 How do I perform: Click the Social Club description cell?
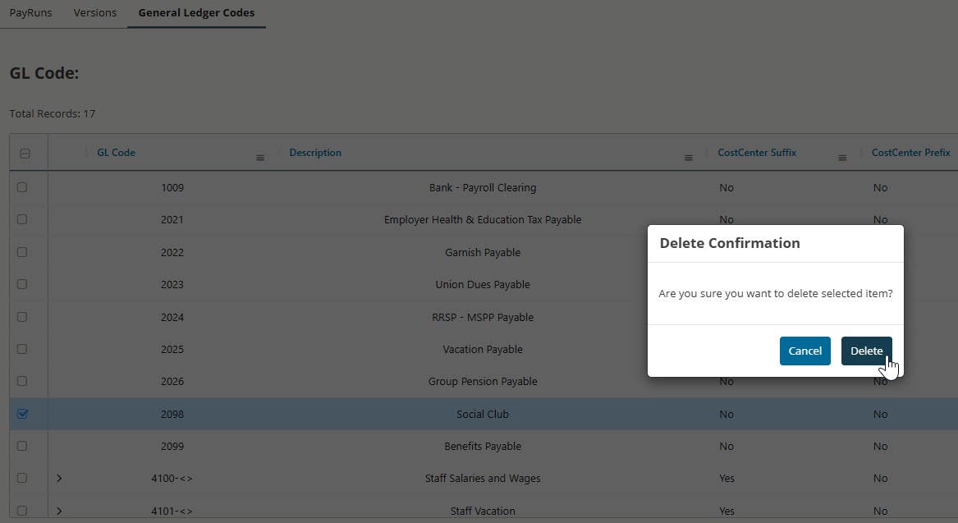tap(483, 415)
